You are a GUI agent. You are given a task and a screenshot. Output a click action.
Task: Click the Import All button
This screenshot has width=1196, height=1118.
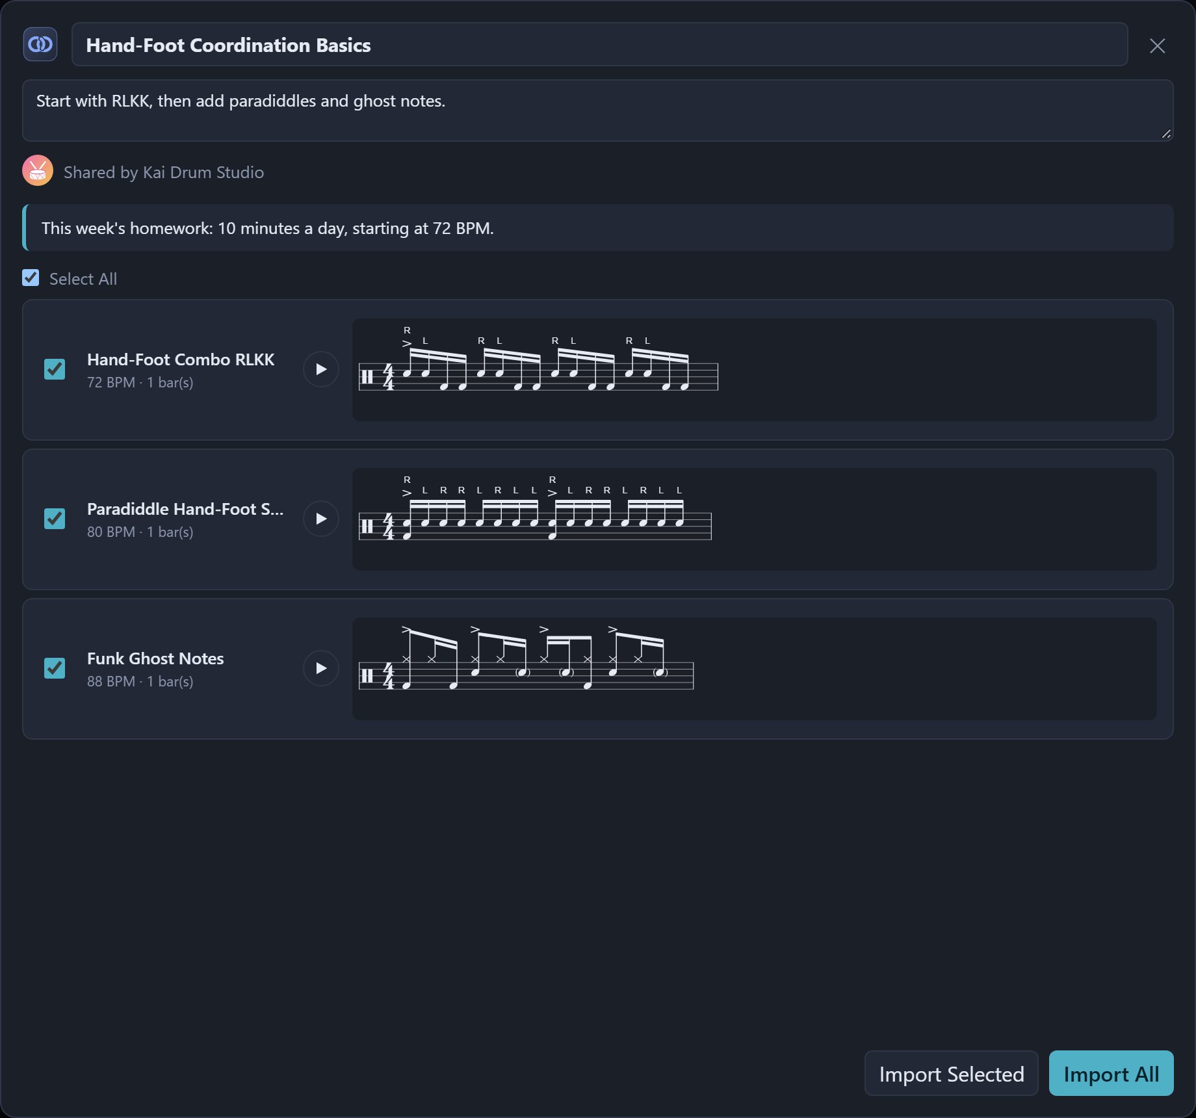pos(1111,1074)
